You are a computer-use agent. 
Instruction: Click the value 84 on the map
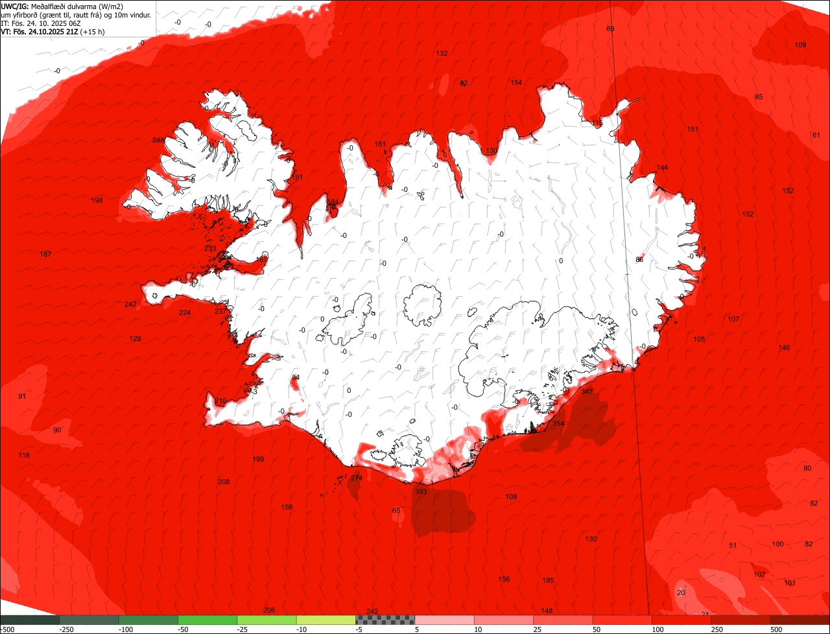pyautogui.click(x=296, y=377)
